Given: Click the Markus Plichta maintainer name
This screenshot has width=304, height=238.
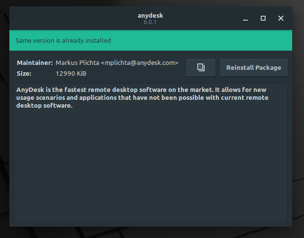Looking at the screenshot, I should 77,63.
